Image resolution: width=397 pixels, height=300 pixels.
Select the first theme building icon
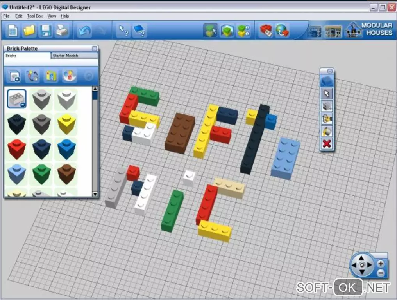pos(315,31)
